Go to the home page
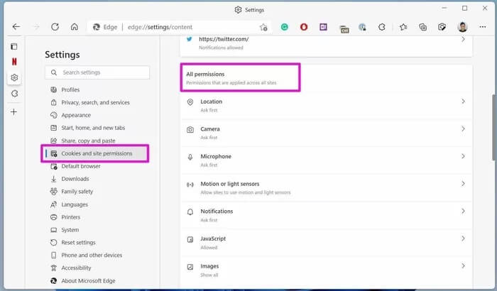This screenshot has width=497, height=291. 74,27
